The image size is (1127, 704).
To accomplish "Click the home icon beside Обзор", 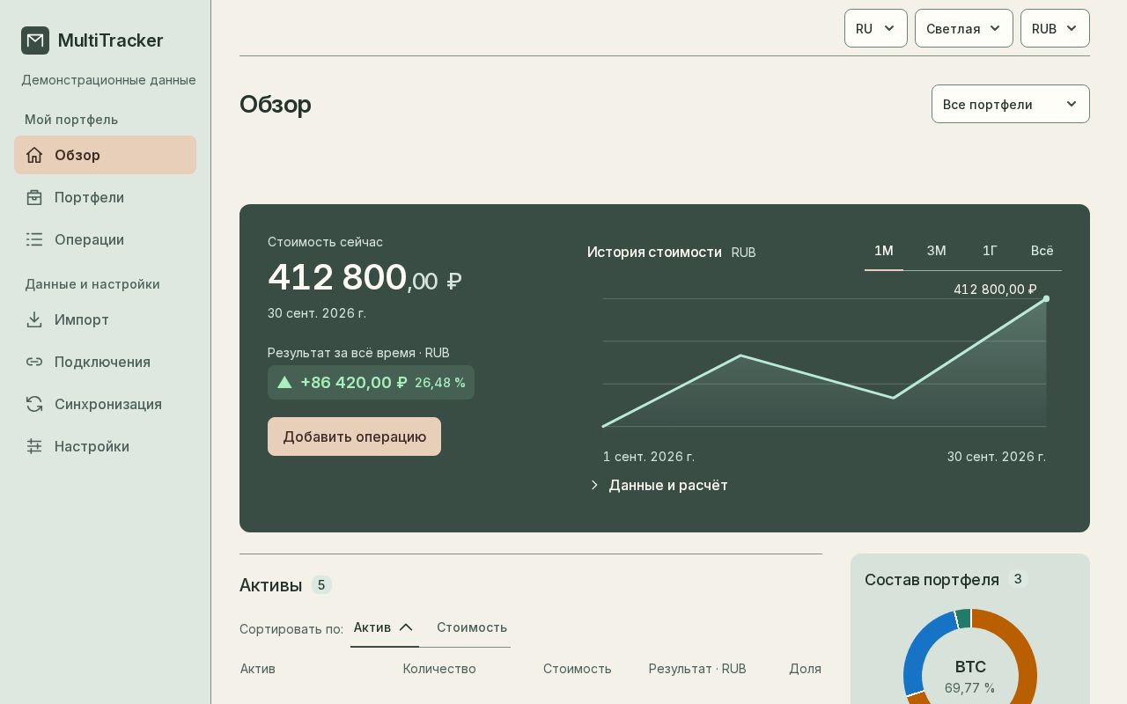I will 34,155.
